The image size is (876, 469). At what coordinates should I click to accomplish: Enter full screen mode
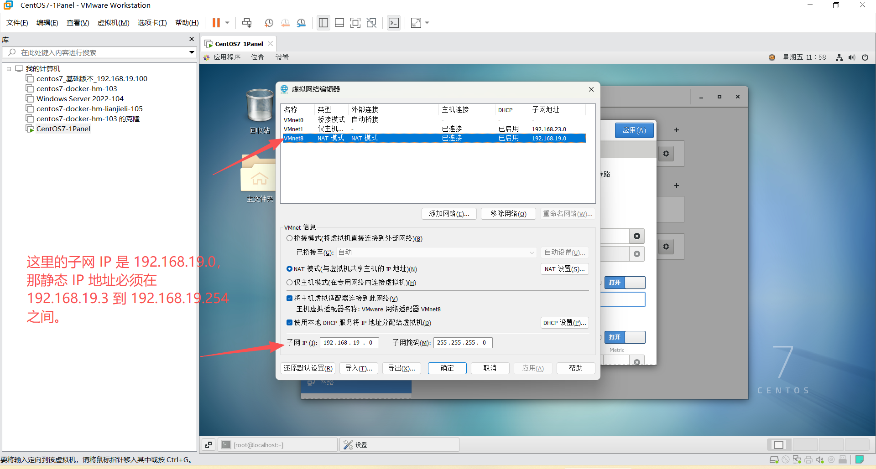pyautogui.click(x=355, y=23)
